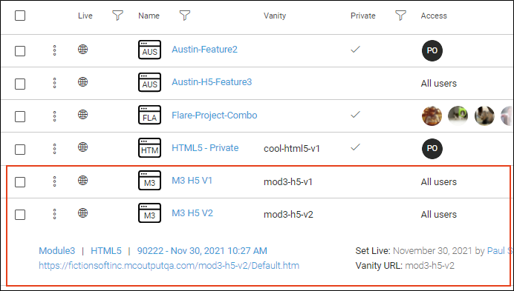Open the Austin-H5-Feature3 site link

212,81
